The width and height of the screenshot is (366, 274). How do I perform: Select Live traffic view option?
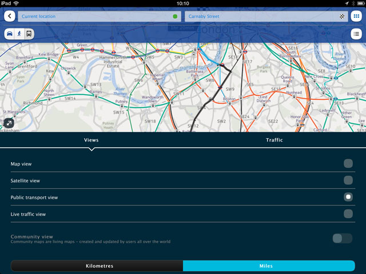183,214
